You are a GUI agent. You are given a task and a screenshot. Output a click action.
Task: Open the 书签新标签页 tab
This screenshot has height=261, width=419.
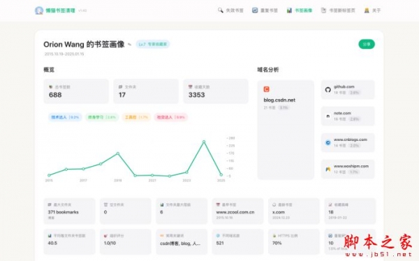338,10
